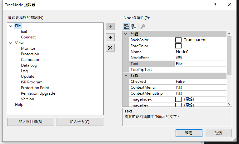
Task: Select the Protection Point node
Action: 35,88
